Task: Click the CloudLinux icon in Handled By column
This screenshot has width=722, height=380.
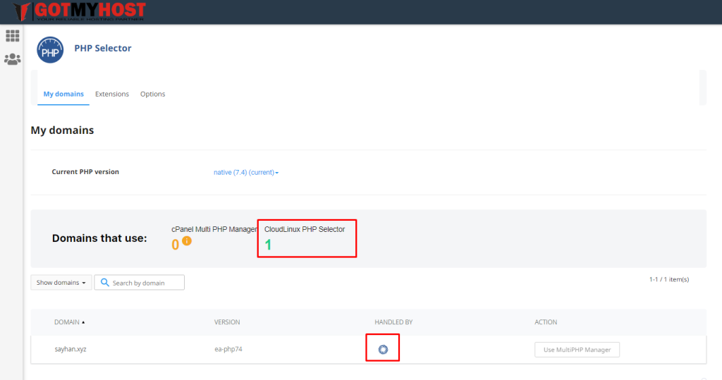Action: point(383,349)
